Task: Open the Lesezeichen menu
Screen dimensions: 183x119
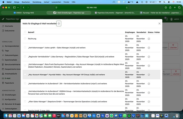Action: pos(56,2)
